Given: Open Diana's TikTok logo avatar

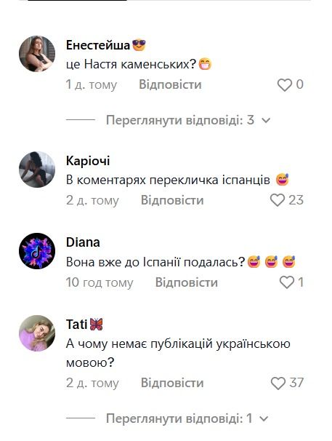Looking at the screenshot, I should click(37, 251).
